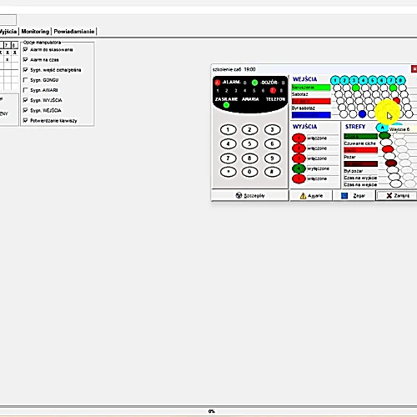Click green DOZÓR LED on keypad display
This screenshot has width=417, height=417.
254,83
